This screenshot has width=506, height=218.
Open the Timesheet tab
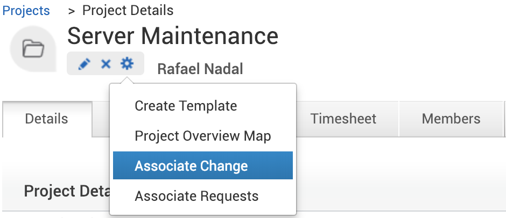tap(343, 119)
